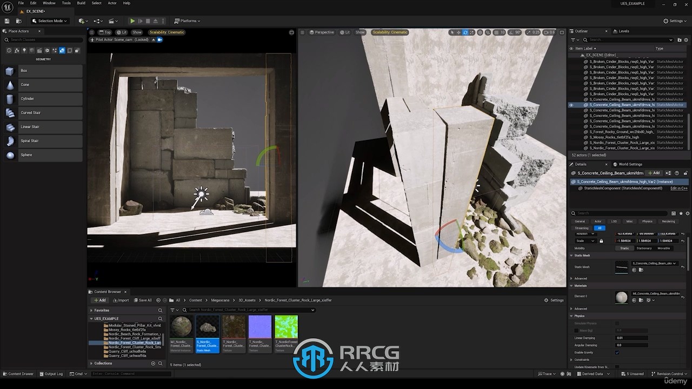Open the top-right Settings dropdown
The height and width of the screenshot is (389, 692).
click(675, 21)
